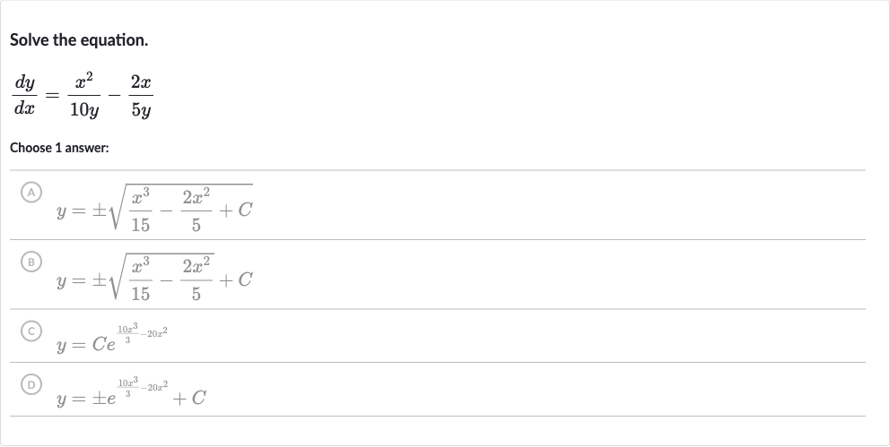The image size is (890, 447).
Task: Click the y = ±e exponential plus C formula
Action: tap(131, 392)
